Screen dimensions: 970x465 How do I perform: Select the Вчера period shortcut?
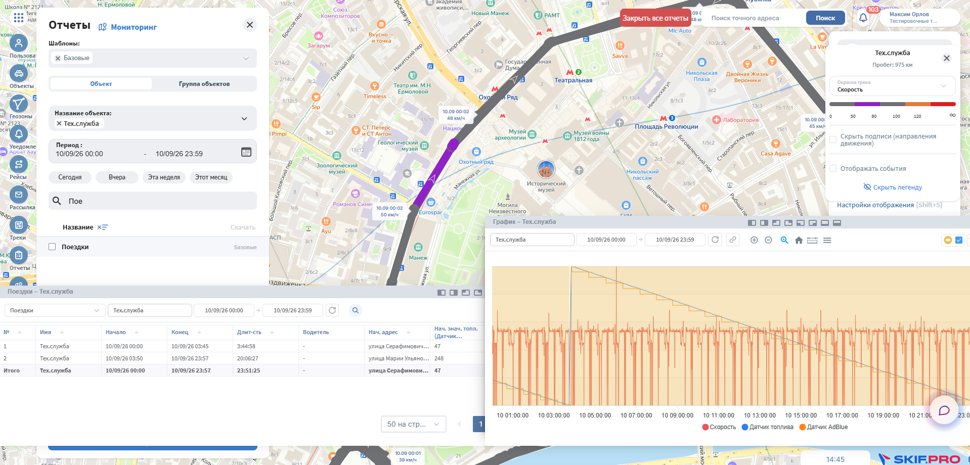point(117,177)
